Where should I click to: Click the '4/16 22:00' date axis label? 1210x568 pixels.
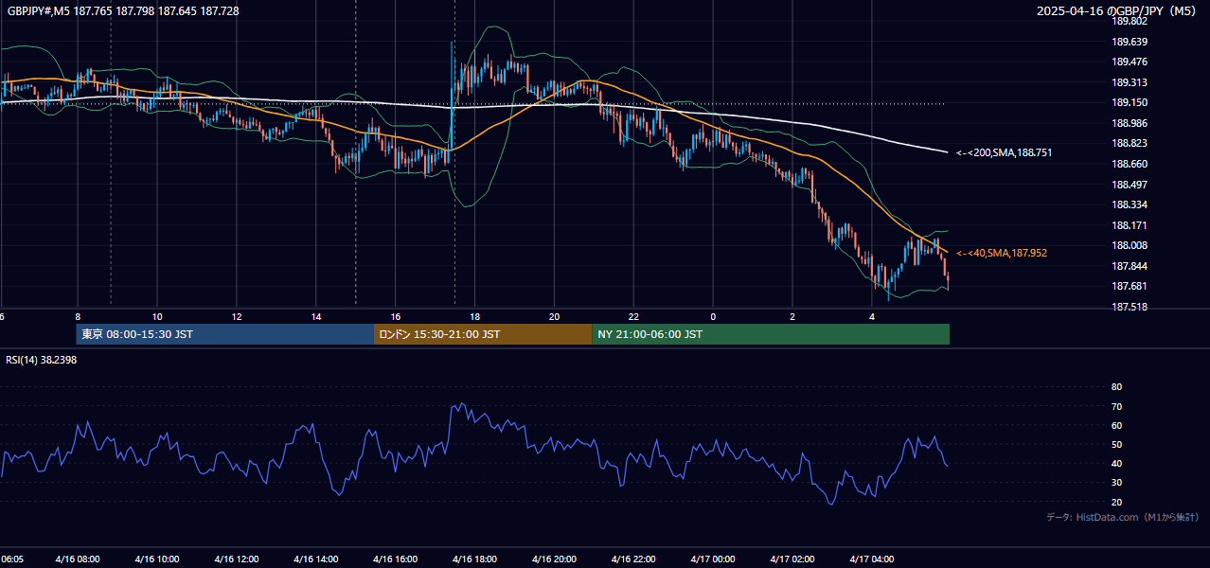(x=634, y=559)
